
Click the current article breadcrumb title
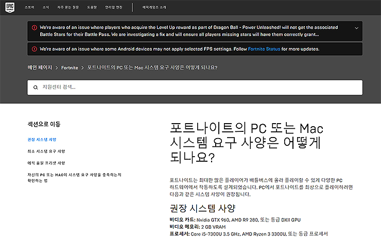pos(152,67)
